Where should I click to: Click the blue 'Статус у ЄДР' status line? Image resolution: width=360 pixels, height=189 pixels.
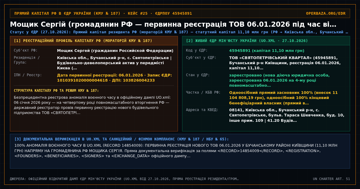179,32
